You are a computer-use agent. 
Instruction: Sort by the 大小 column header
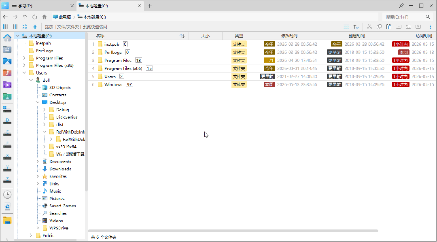click(206, 36)
